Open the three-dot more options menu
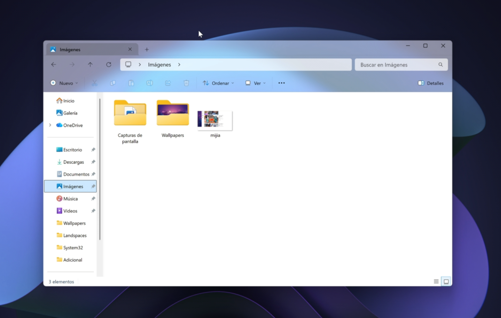This screenshot has width=501, height=318. pyautogui.click(x=281, y=83)
